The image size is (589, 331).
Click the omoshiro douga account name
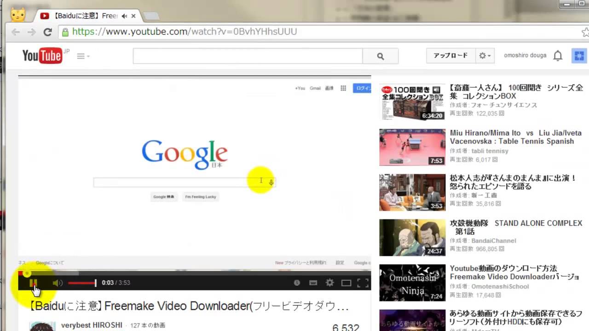coord(525,55)
